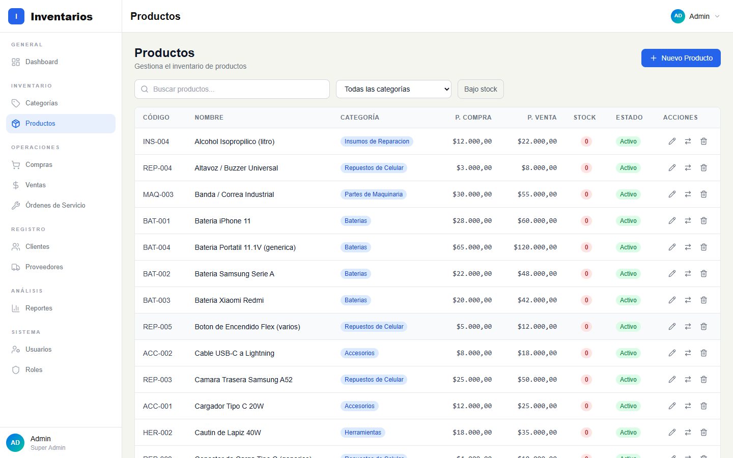The image size is (733, 458).
Task: Click edit pencil icon for Alcohol Isopropilico
Action: [x=672, y=141]
